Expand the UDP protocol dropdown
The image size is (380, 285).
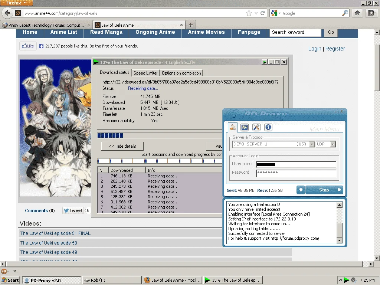pos(333,144)
